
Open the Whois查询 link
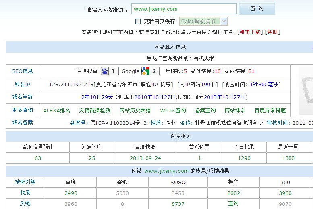[x=173, y=110]
